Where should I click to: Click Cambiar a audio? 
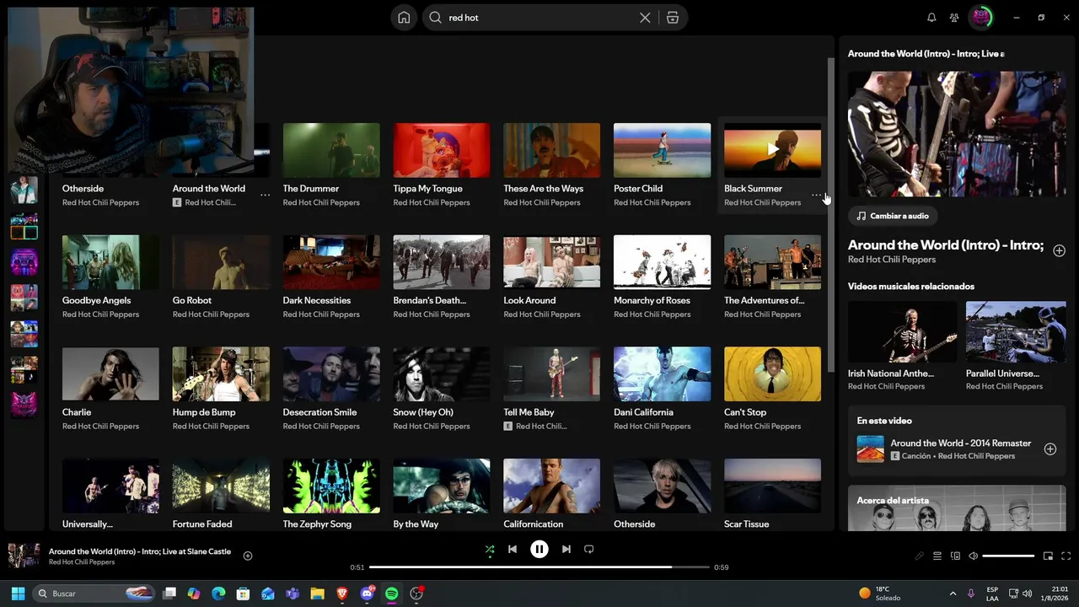893,216
